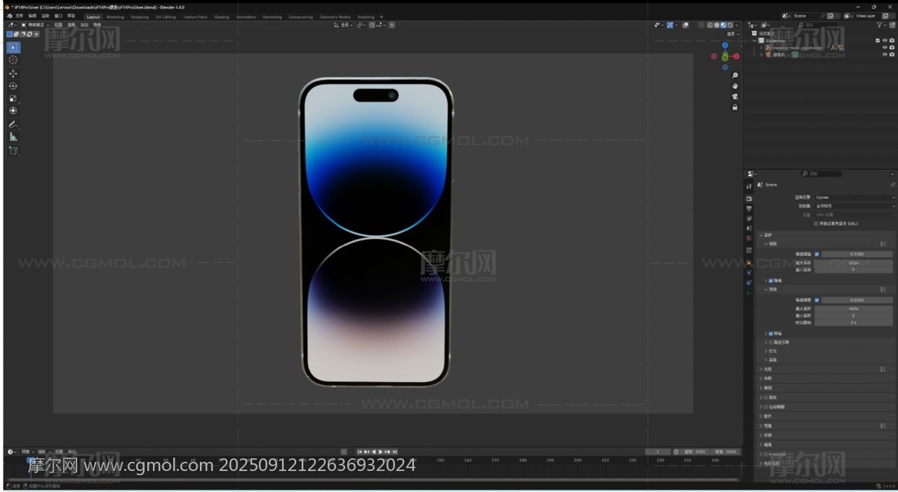Pick the Annotate tool

point(13,124)
